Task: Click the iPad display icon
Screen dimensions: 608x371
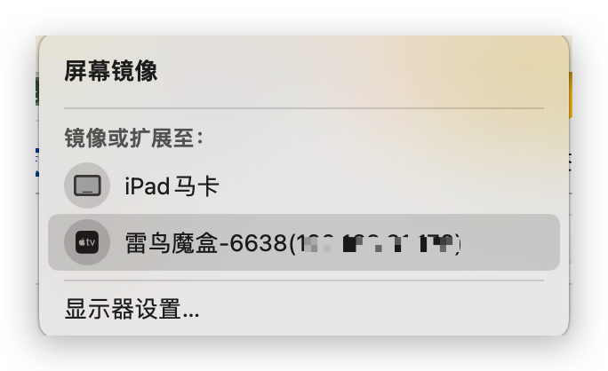Action: [87, 185]
